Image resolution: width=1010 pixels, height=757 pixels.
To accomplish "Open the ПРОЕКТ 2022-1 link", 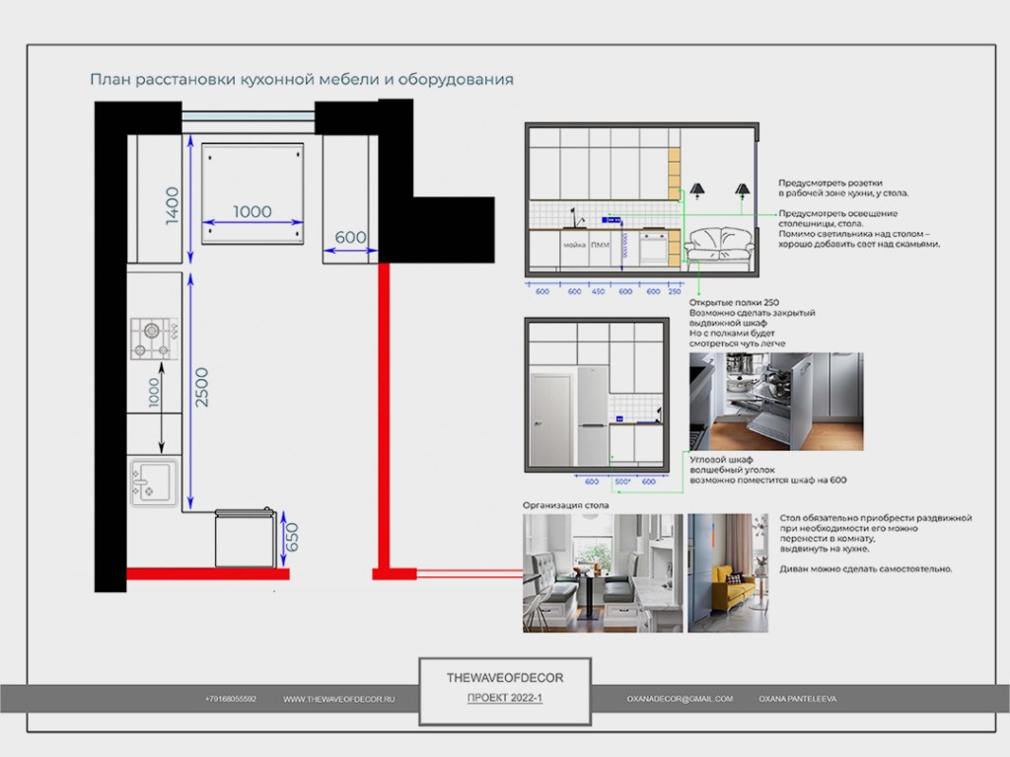I will (x=505, y=699).
